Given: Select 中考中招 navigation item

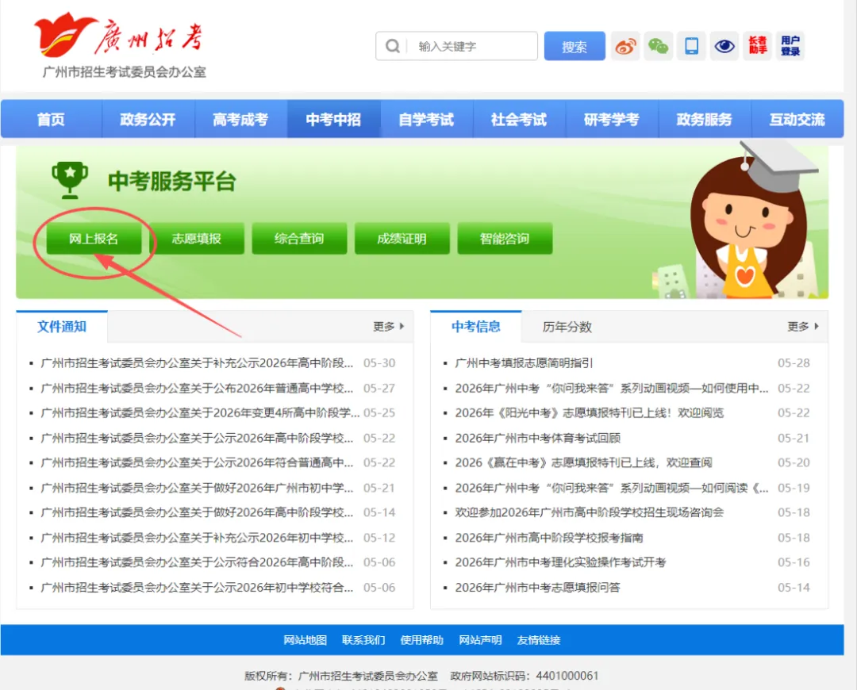Looking at the screenshot, I should pyautogui.click(x=333, y=119).
